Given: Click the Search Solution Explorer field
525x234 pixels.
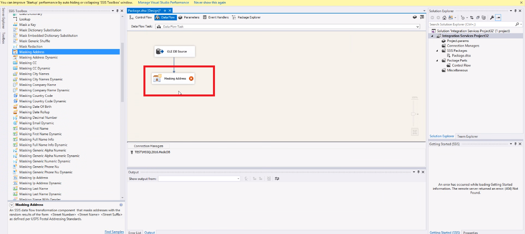Looking at the screenshot, I should tap(471, 24).
